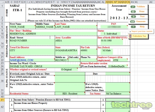This screenshot has height=112, width=155.
Task: Click the xml icon beside Generate
Action: coord(132,22)
